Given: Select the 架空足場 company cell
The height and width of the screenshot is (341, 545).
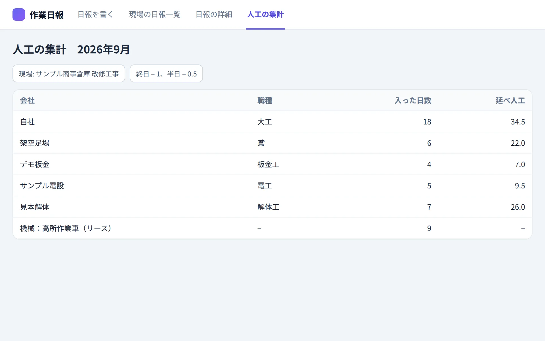Looking at the screenshot, I should [35, 143].
